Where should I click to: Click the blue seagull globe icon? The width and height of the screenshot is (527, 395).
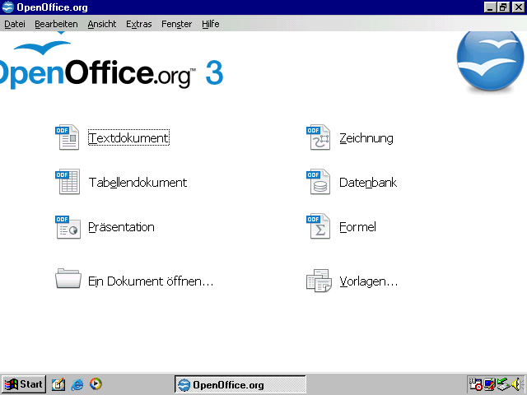491,60
